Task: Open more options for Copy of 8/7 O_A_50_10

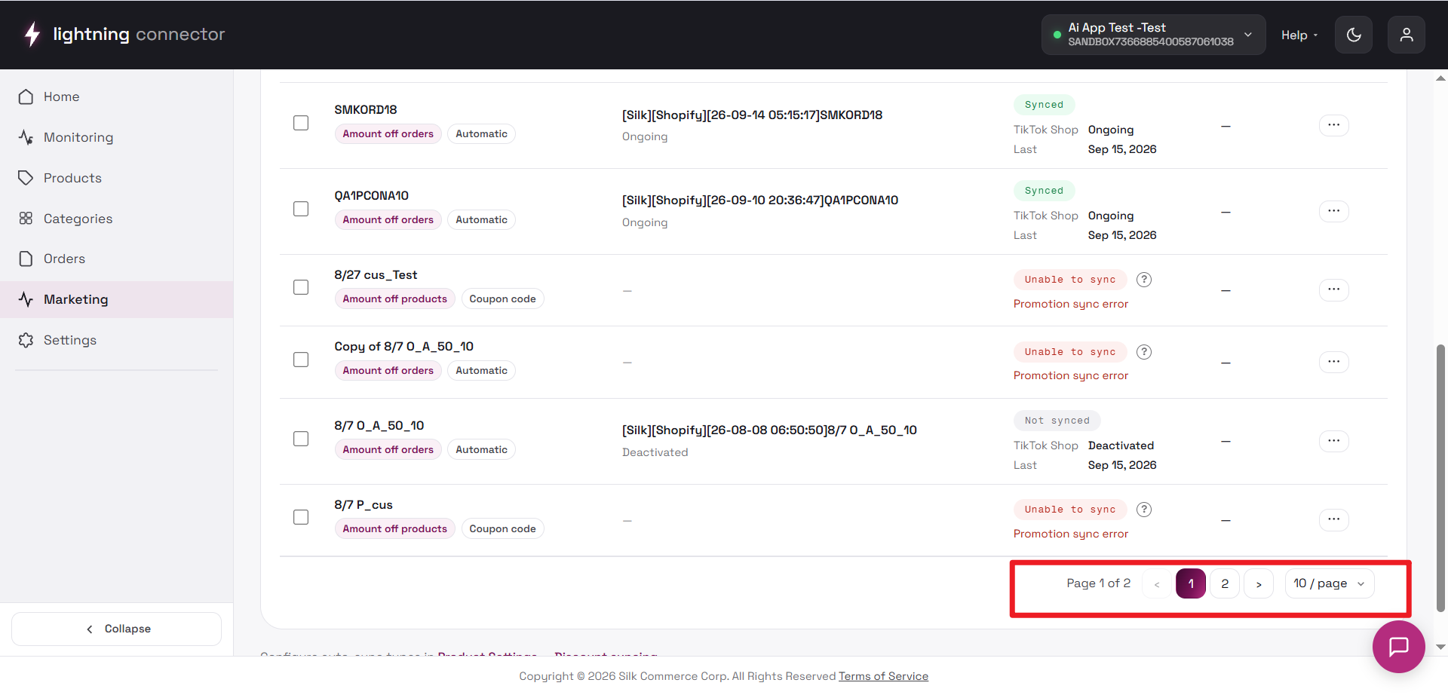Action: (1333, 362)
